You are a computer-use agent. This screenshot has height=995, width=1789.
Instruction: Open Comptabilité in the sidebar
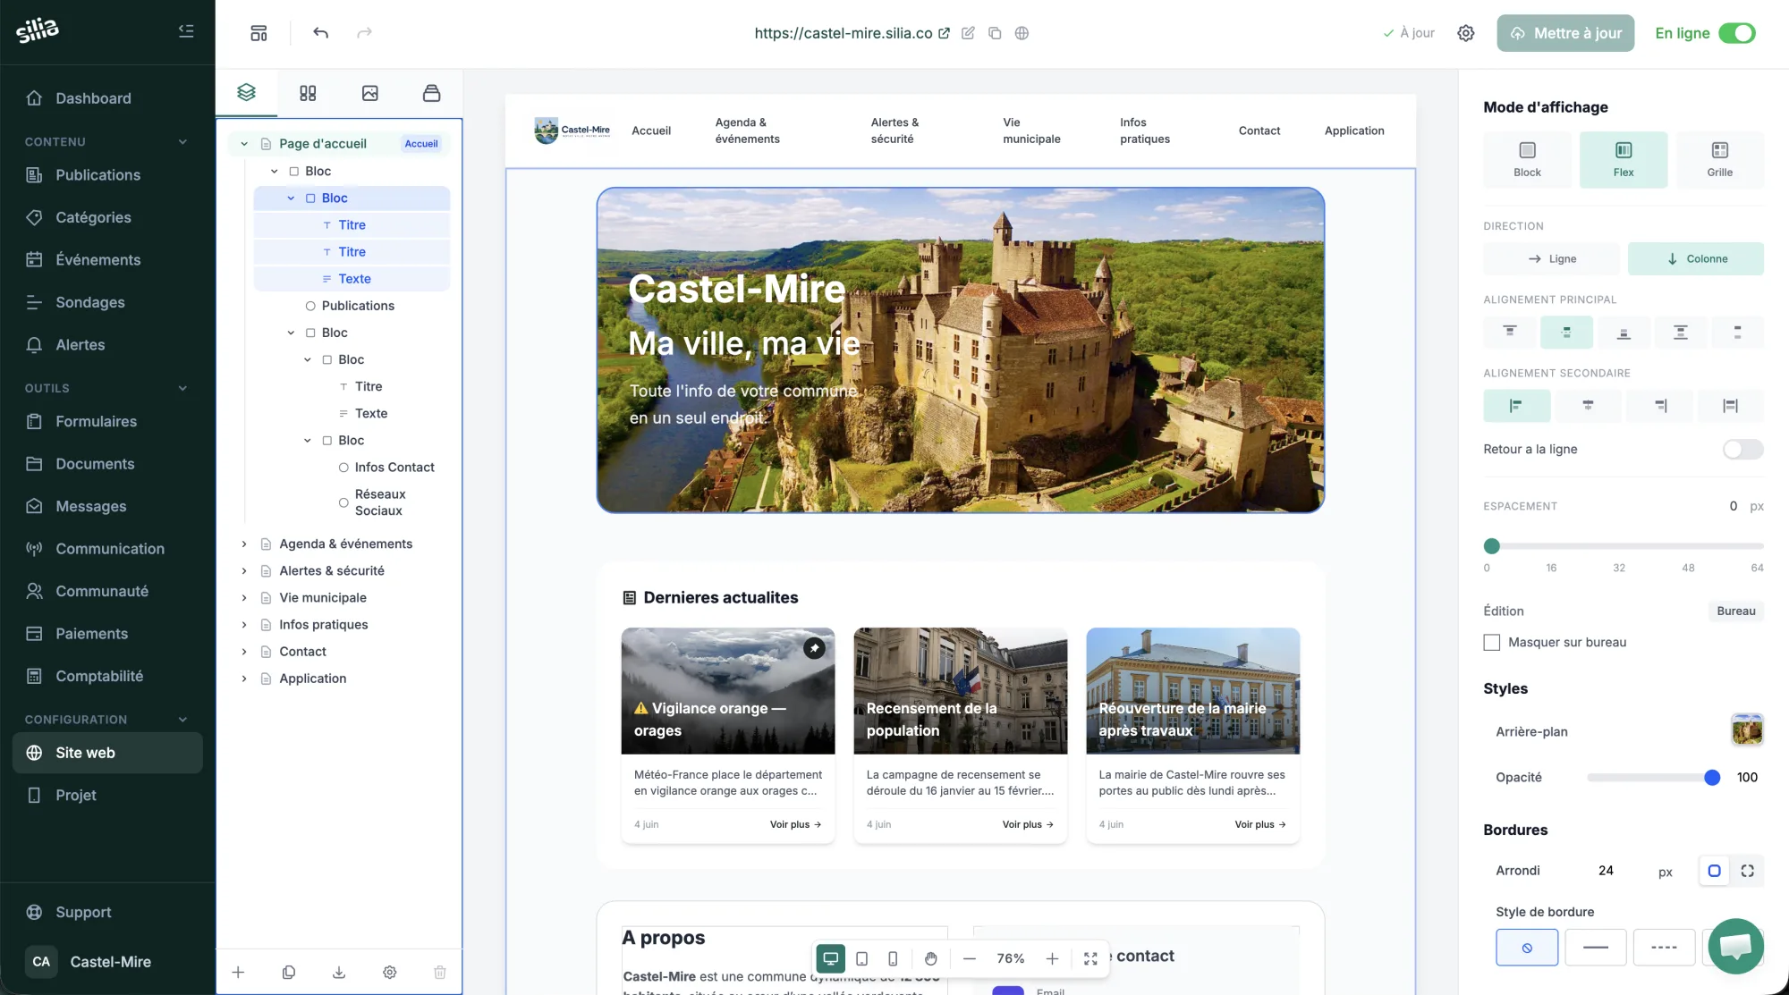pyautogui.click(x=107, y=676)
